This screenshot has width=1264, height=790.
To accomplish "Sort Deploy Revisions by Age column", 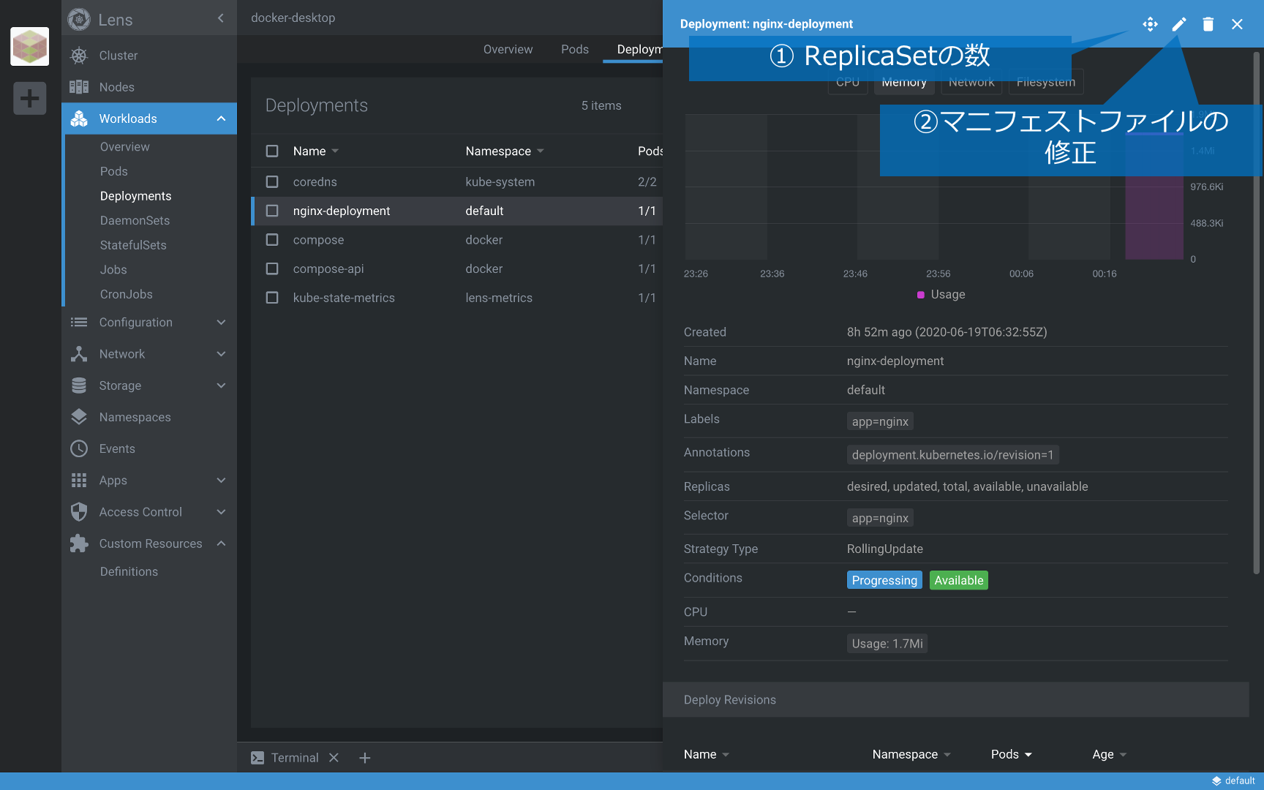I will (1109, 754).
